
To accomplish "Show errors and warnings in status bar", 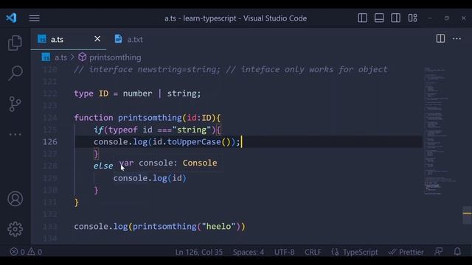I will click(x=26, y=252).
